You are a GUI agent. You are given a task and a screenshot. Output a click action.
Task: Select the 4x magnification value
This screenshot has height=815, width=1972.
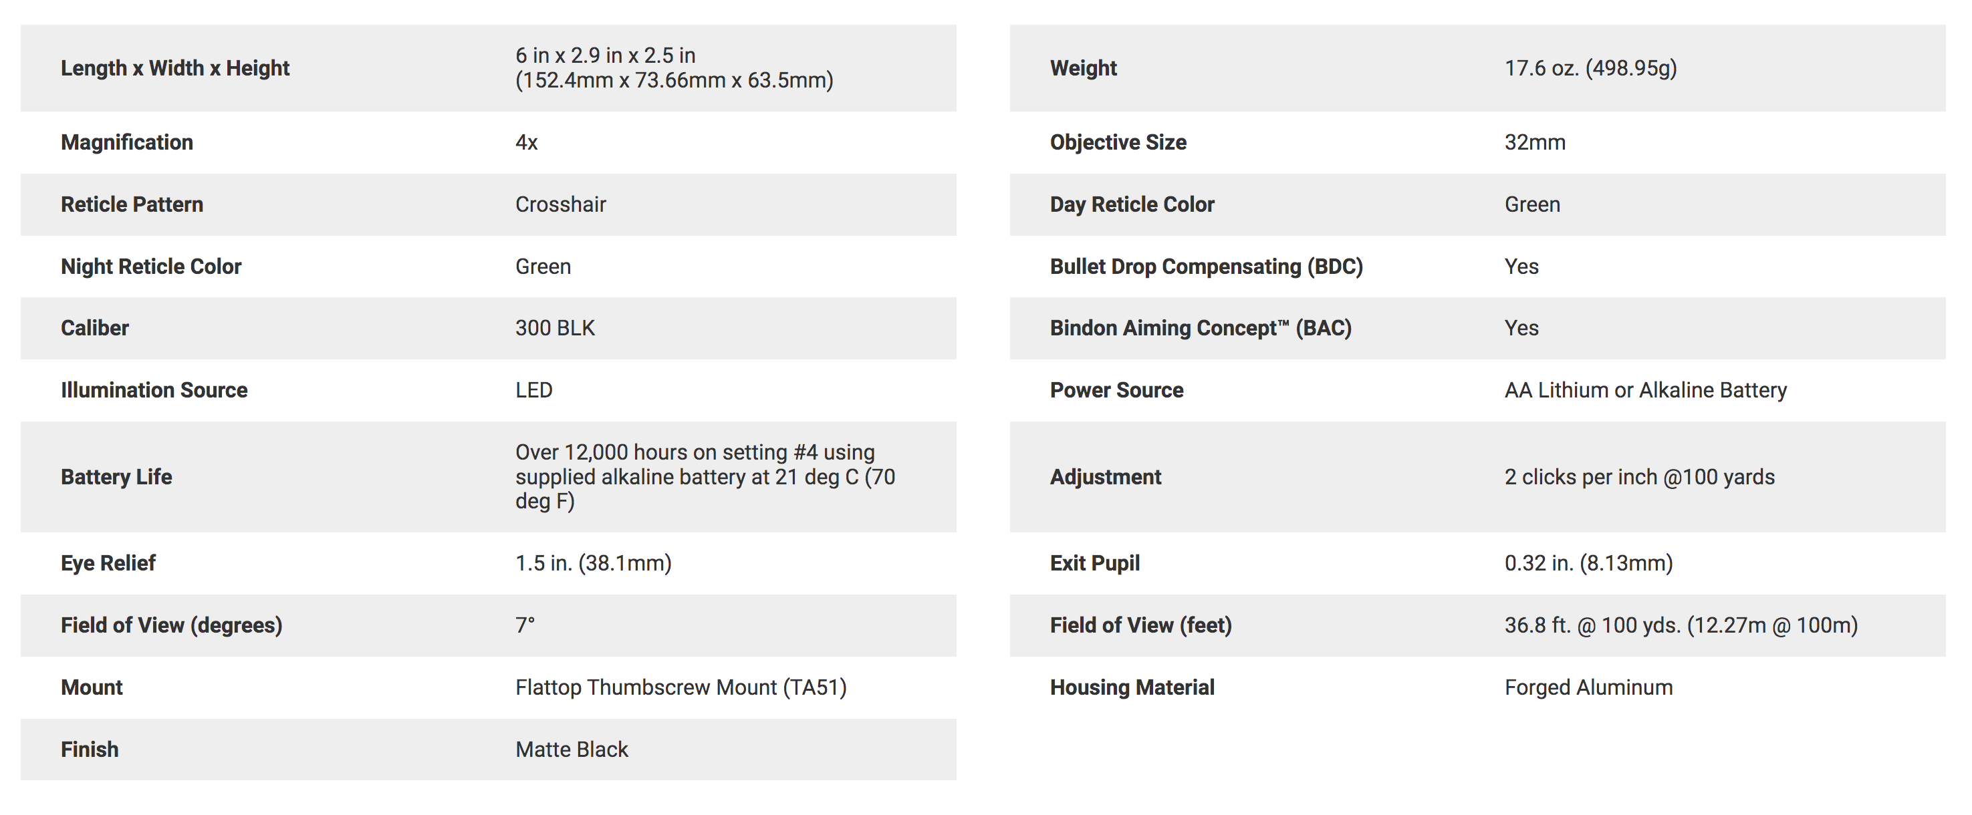[x=527, y=142]
